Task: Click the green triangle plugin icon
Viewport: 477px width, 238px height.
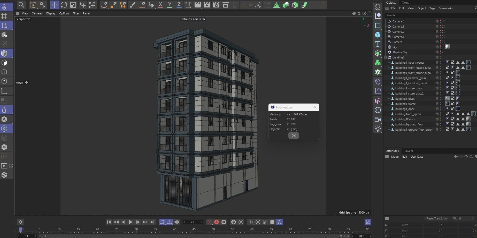Action: pyautogui.click(x=276, y=5)
